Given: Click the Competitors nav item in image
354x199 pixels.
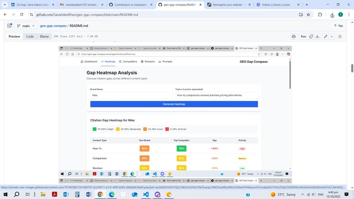Looking at the screenshot, I should click(128, 62).
